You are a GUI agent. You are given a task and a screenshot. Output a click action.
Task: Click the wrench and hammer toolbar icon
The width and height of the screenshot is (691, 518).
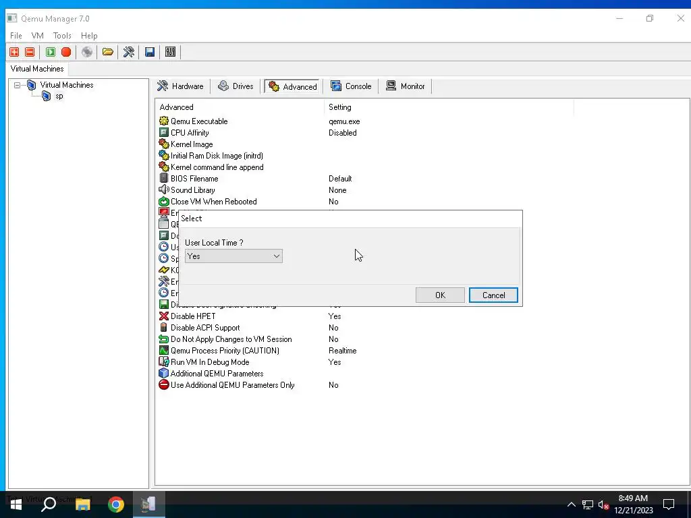(129, 52)
